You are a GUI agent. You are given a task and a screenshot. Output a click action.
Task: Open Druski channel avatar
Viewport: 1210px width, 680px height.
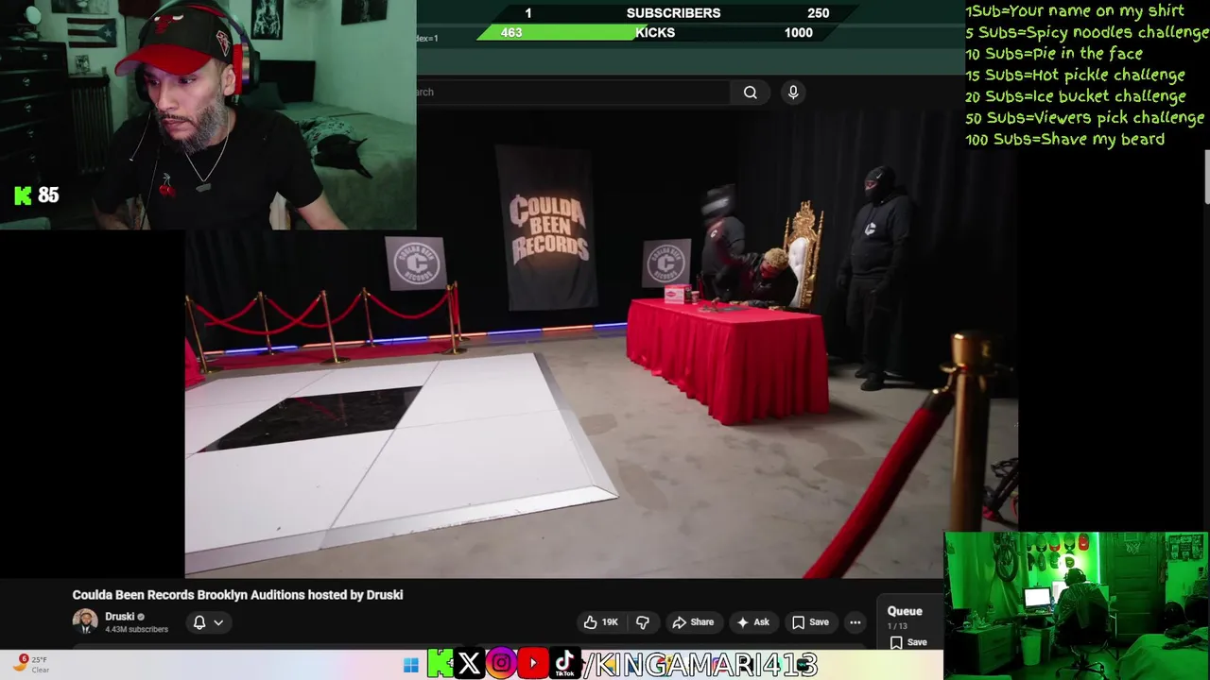85,621
